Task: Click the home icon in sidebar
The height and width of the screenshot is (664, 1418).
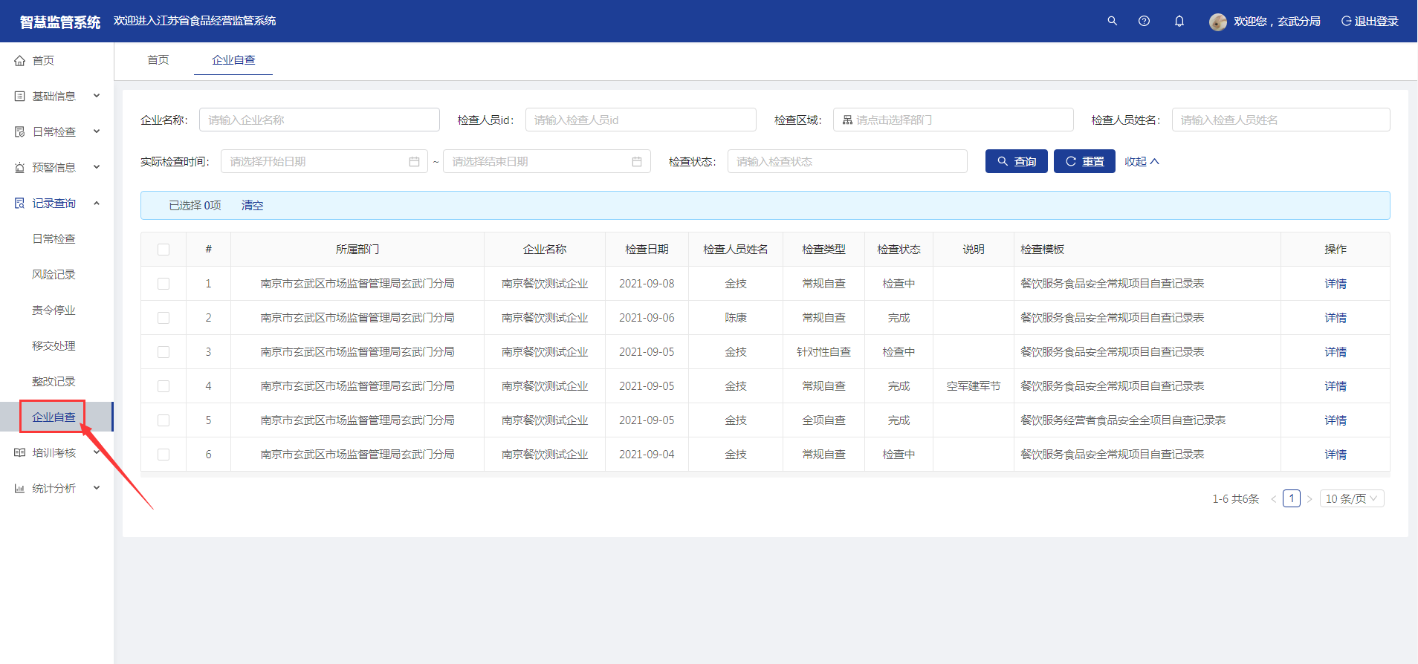Action: point(20,61)
